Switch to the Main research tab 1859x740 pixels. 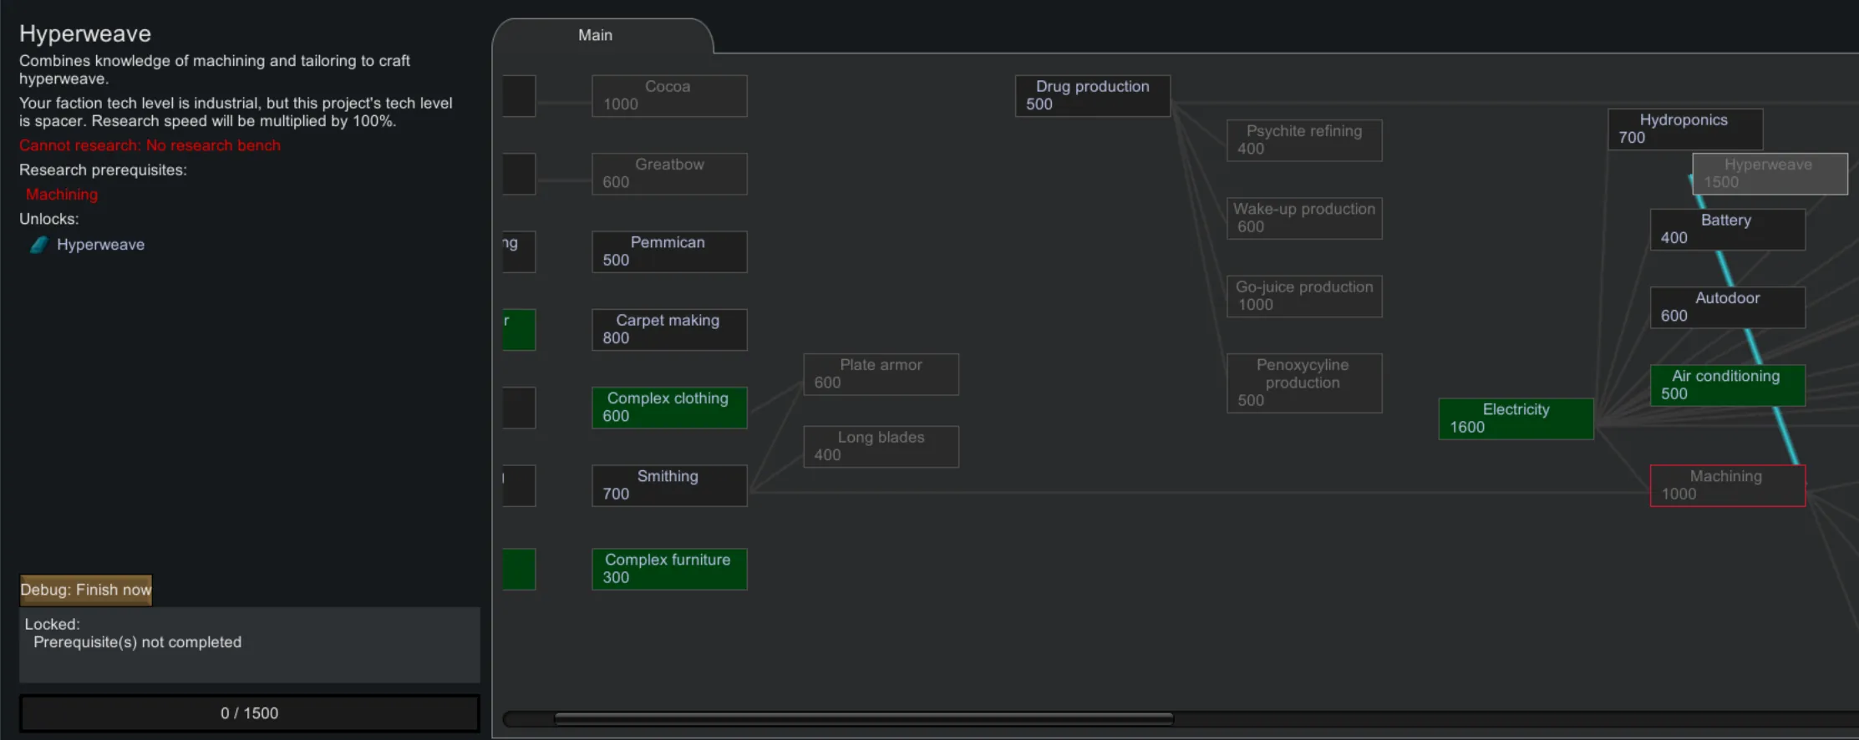595,35
